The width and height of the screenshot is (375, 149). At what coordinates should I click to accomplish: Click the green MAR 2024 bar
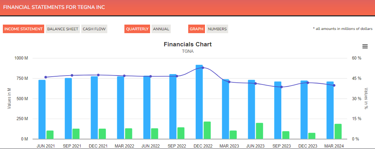coord(338,132)
